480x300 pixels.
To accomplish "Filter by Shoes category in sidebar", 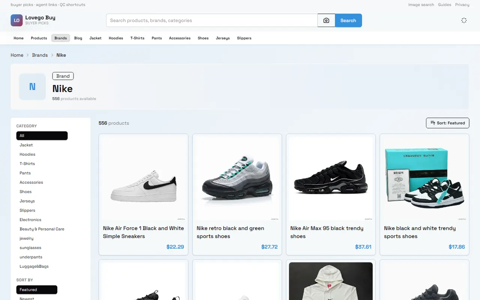I will point(25,192).
